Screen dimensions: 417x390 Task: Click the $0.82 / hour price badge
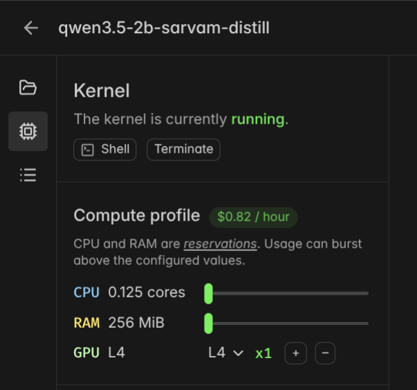tap(253, 217)
